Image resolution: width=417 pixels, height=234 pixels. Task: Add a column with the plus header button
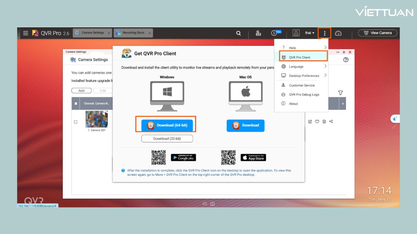342,104
